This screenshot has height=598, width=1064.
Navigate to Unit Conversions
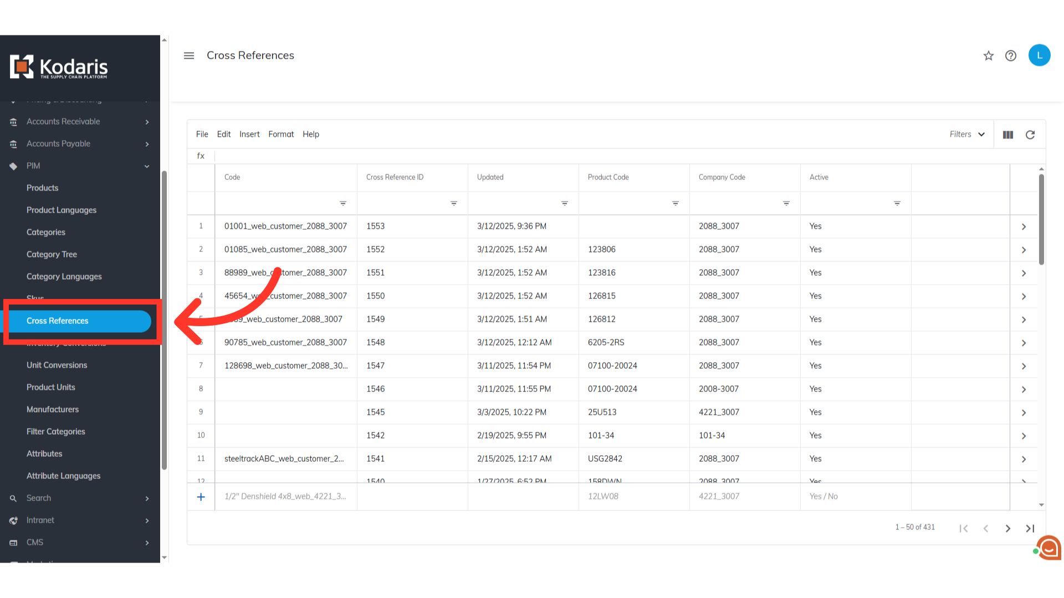pyautogui.click(x=57, y=365)
